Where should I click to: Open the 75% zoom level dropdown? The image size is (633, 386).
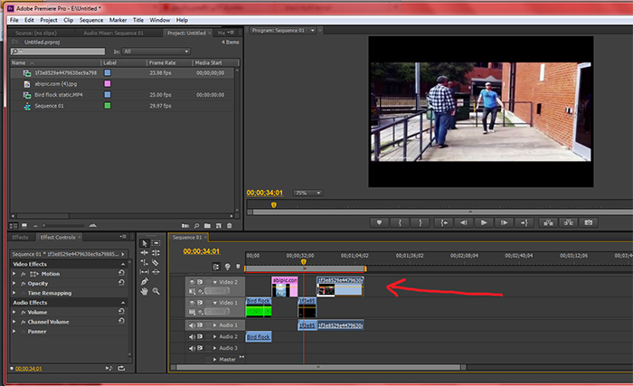tap(307, 193)
